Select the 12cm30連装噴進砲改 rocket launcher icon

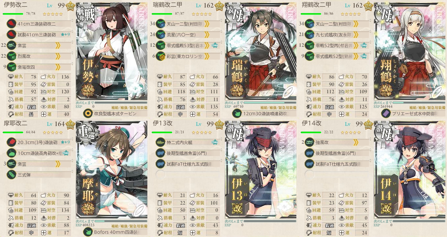tap(237, 114)
